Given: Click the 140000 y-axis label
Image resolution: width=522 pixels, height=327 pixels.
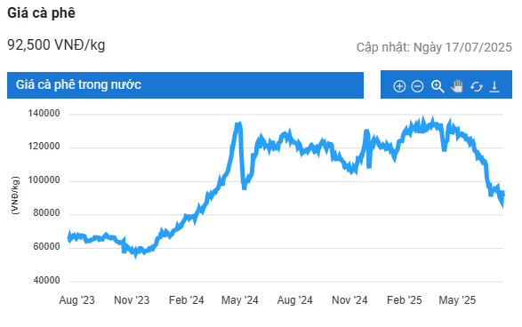Looking at the screenshot, I should (x=44, y=114).
